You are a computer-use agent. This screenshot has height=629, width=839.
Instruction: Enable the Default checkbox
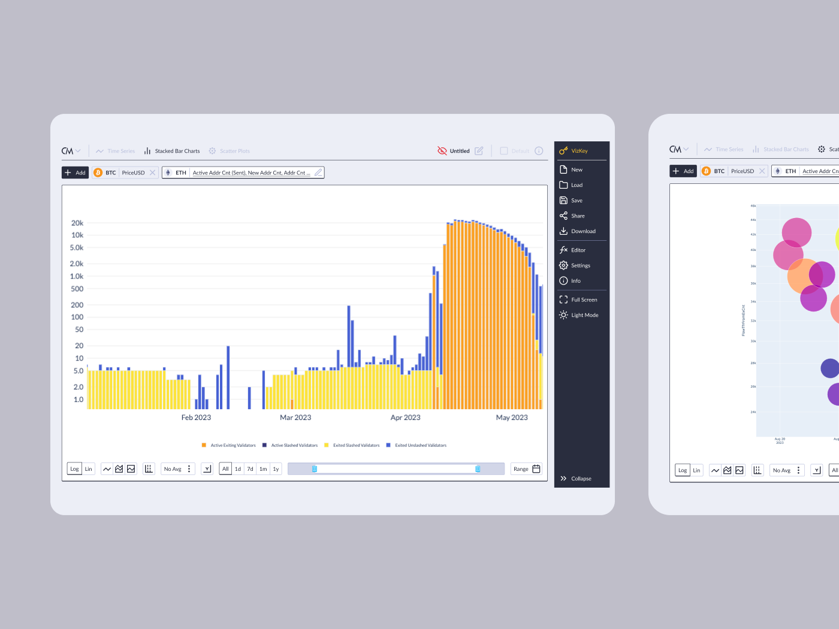click(504, 151)
